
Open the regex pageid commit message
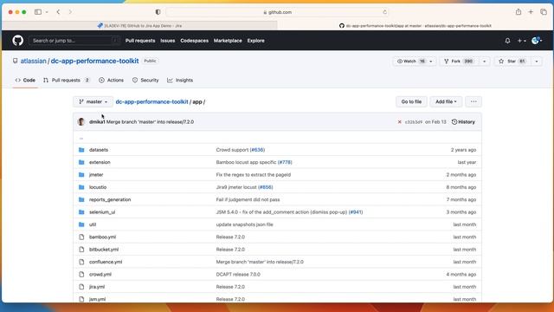click(254, 175)
